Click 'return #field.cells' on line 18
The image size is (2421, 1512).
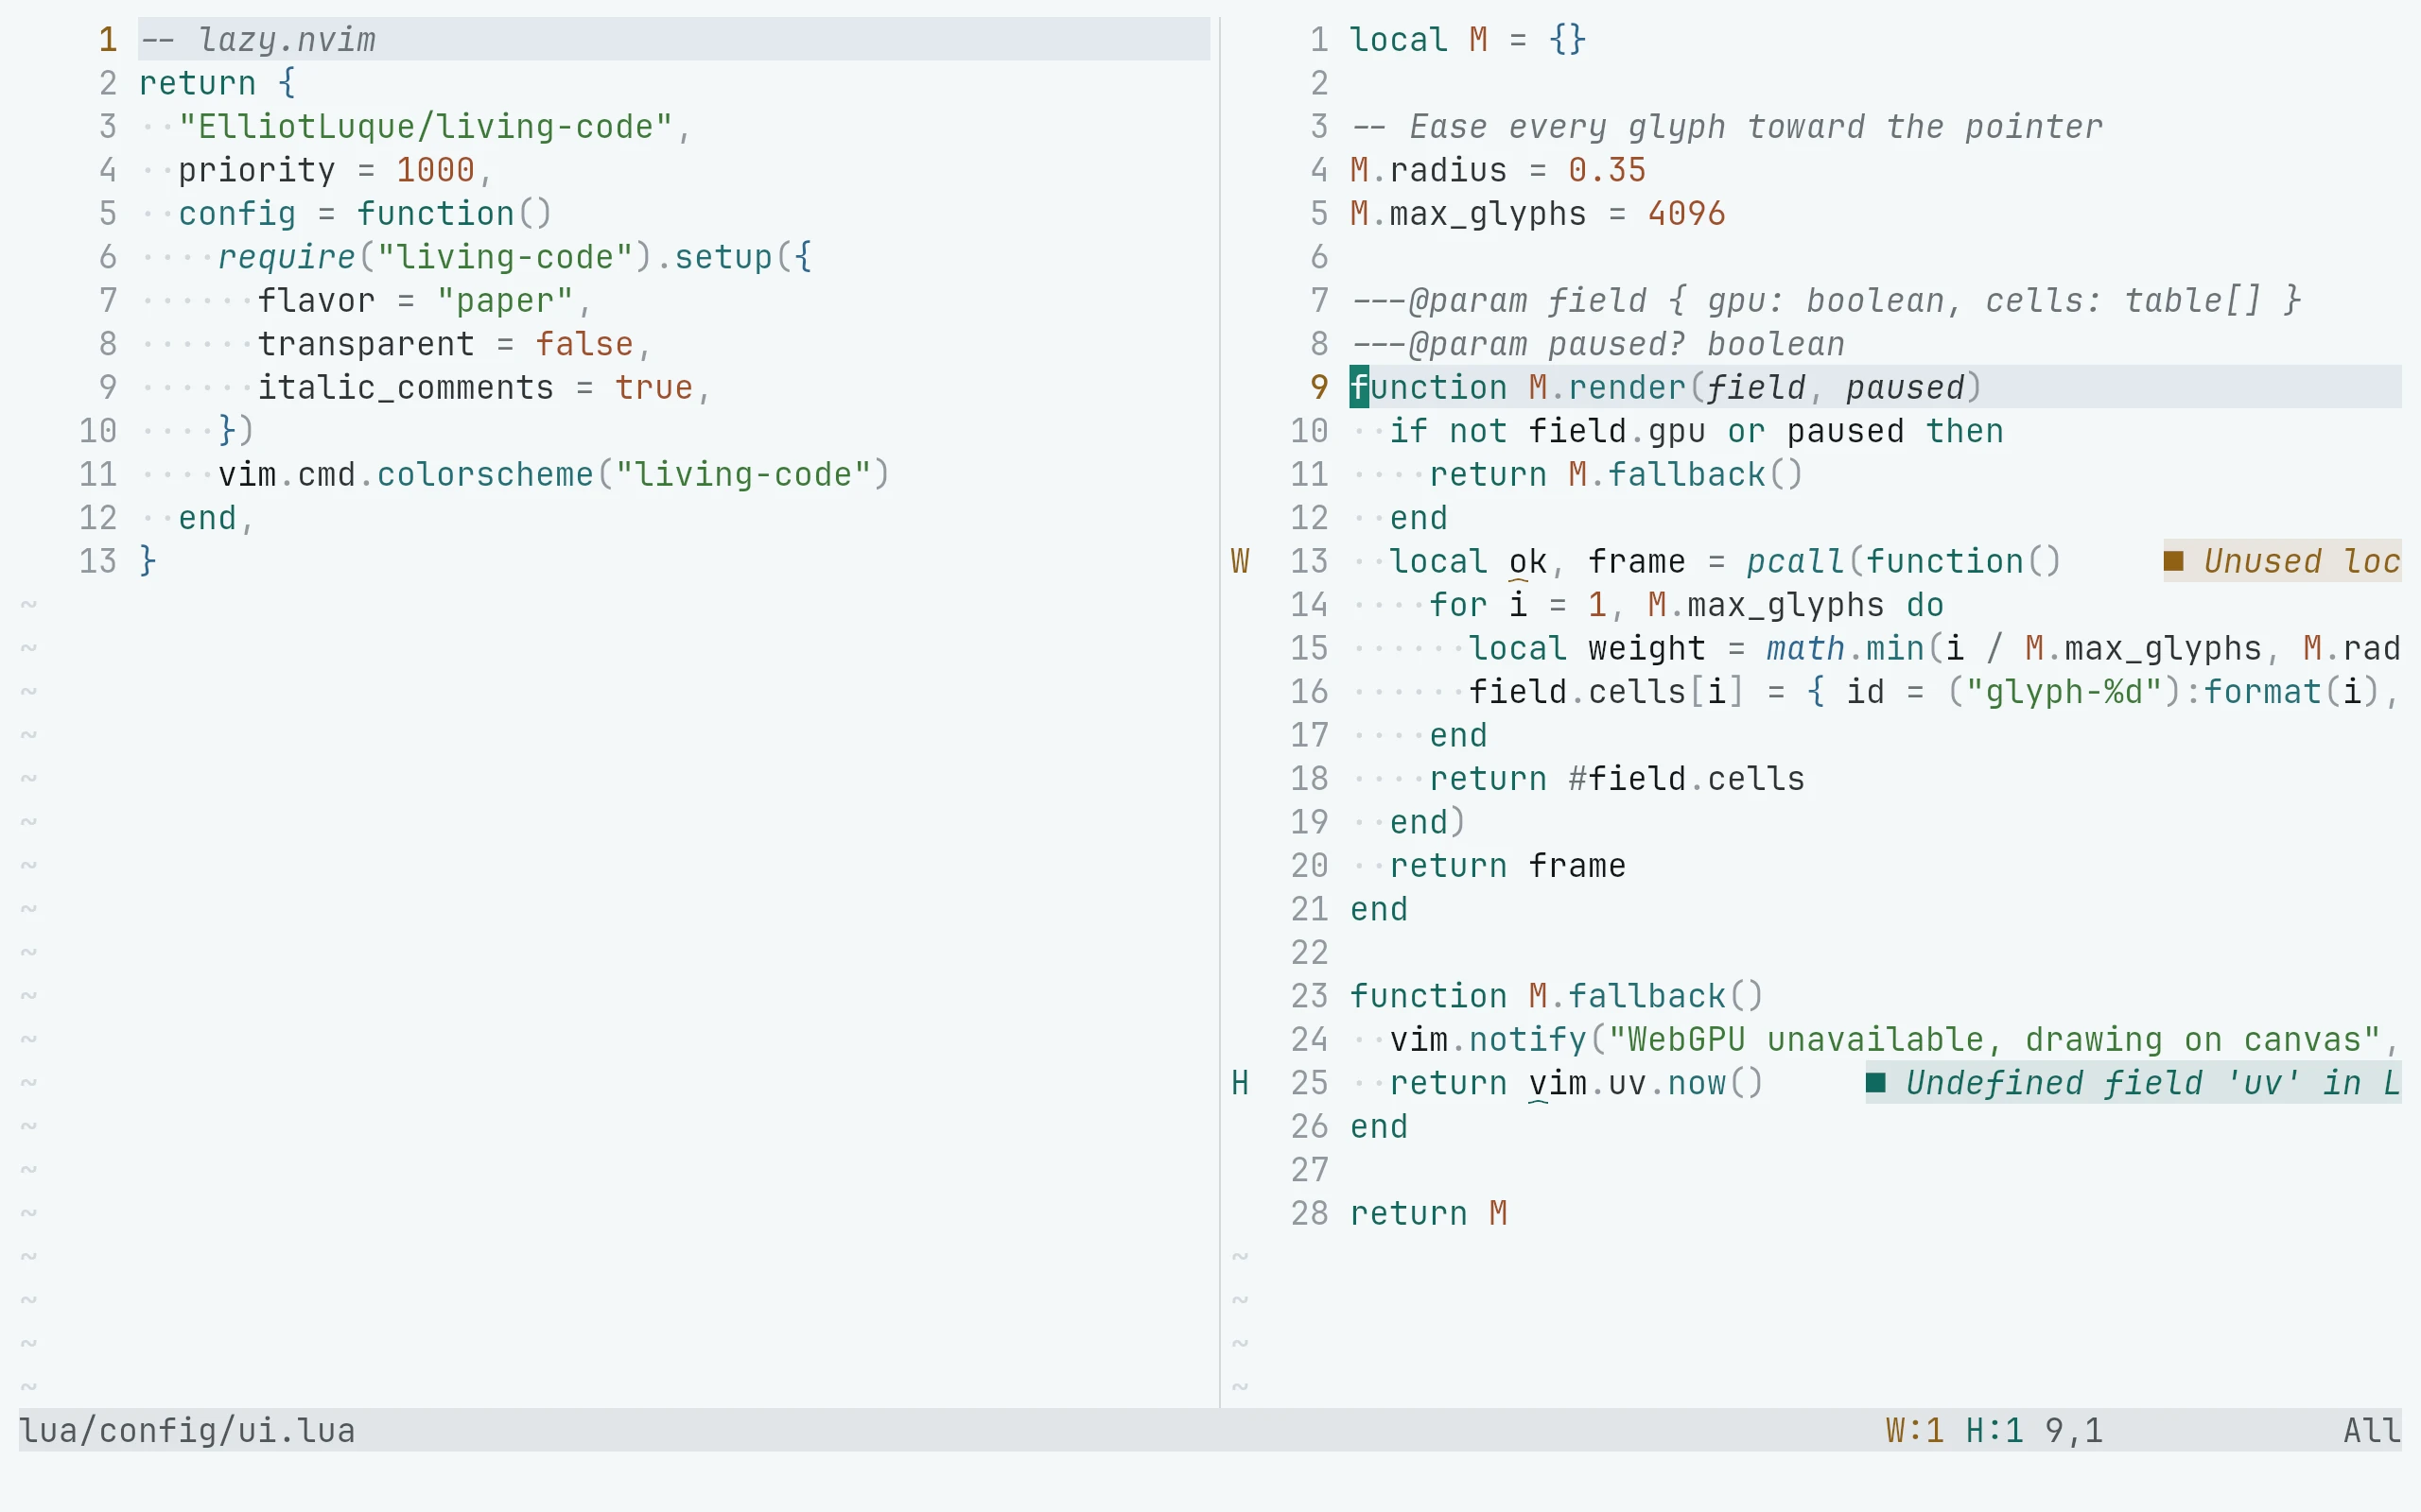click(1616, 779)
